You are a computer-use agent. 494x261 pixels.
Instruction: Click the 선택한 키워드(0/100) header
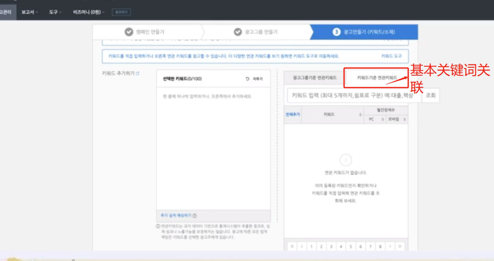(x=182, y=78)
